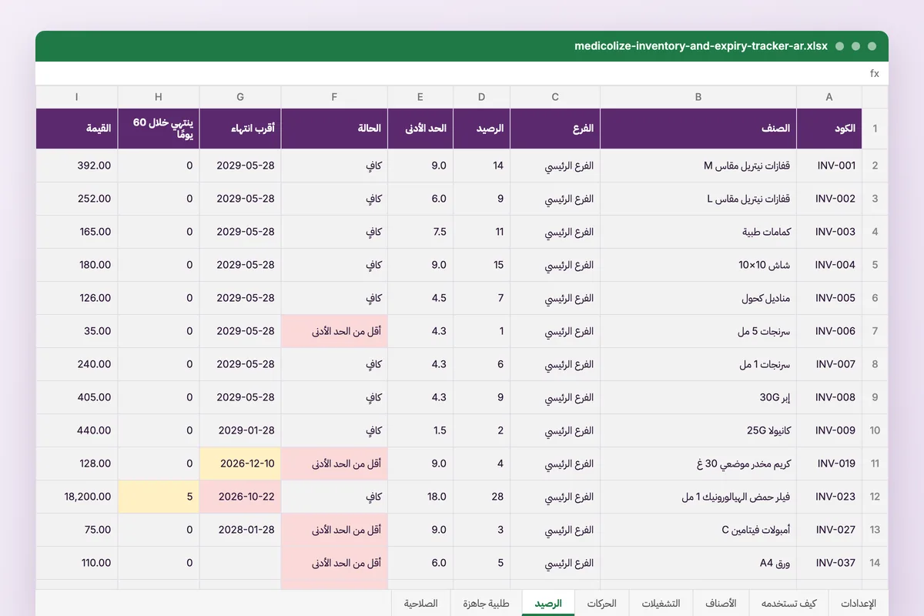Image resolution: width=924 pixels, height=616 pixels.
Task: Select the الحركات sheet tab
Action: 601,603
